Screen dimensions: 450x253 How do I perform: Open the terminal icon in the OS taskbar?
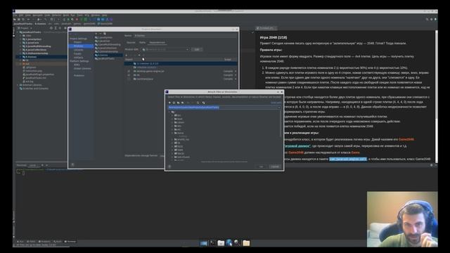tap(212, 243)
